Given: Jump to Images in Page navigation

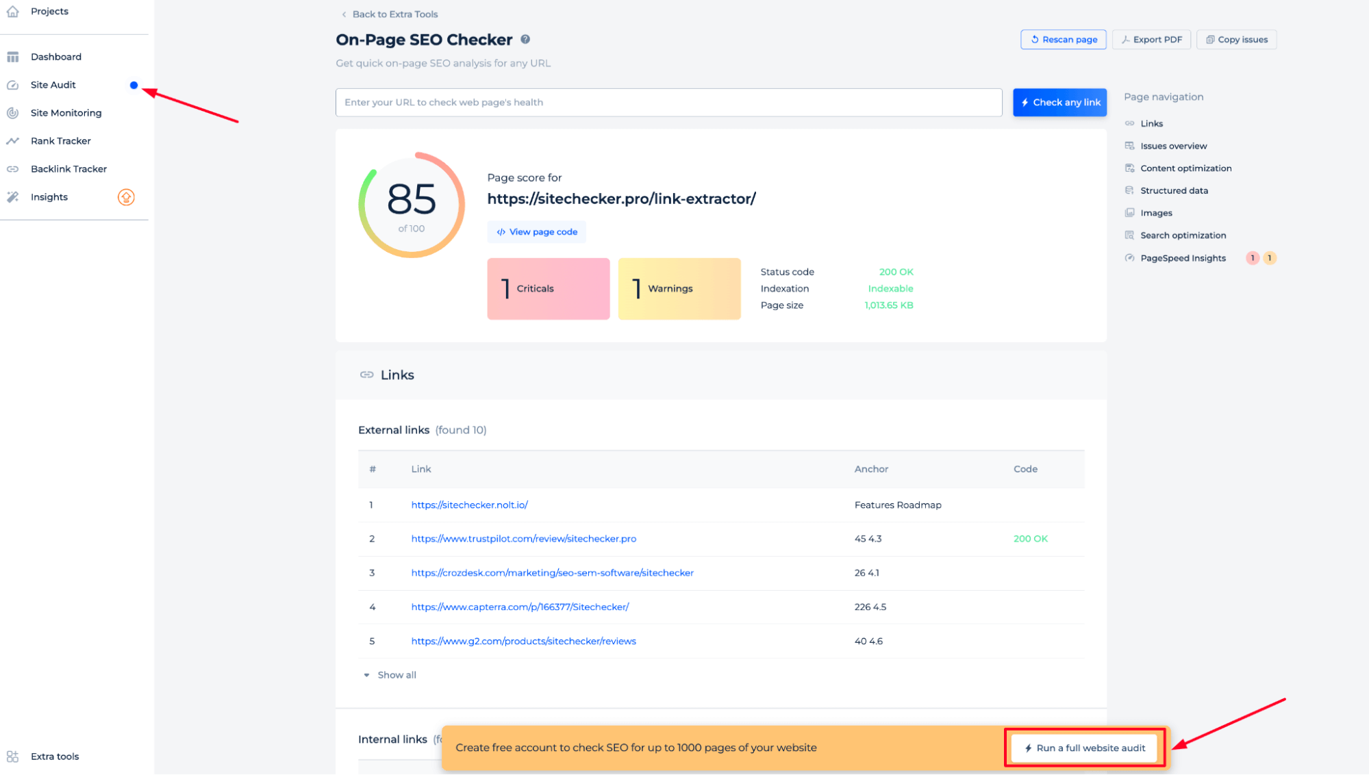Looking at the screenshot, I should 1156,214.
